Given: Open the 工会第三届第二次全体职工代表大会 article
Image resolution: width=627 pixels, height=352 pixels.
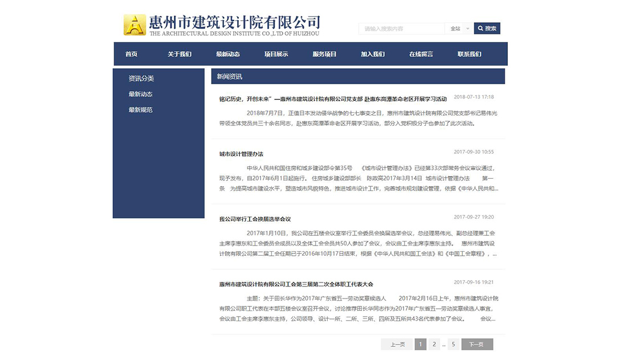Looking at the screenshot, I should [x=296, y=284].
